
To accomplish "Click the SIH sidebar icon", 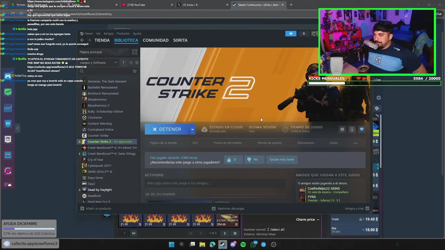I will coord(8,123).
